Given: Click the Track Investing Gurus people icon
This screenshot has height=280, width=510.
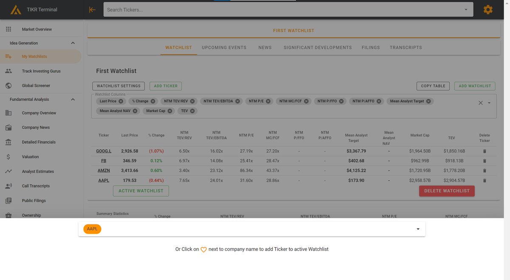Looking at the screenshot, I should click(8, 71).
